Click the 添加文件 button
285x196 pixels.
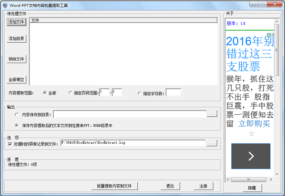click(17, 22)
